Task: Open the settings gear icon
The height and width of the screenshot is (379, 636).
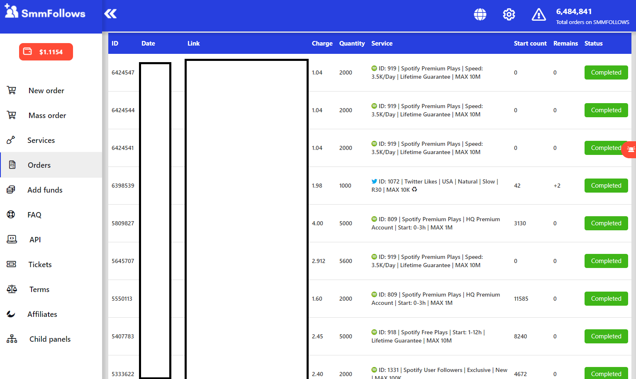Action: 509,14
